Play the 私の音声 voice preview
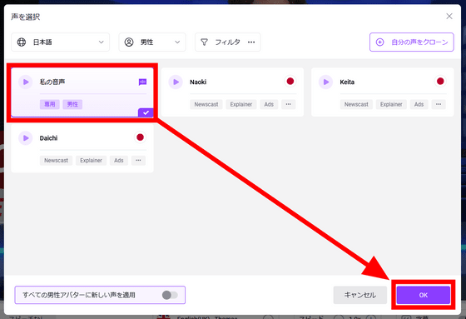 [x=26, y=82]
